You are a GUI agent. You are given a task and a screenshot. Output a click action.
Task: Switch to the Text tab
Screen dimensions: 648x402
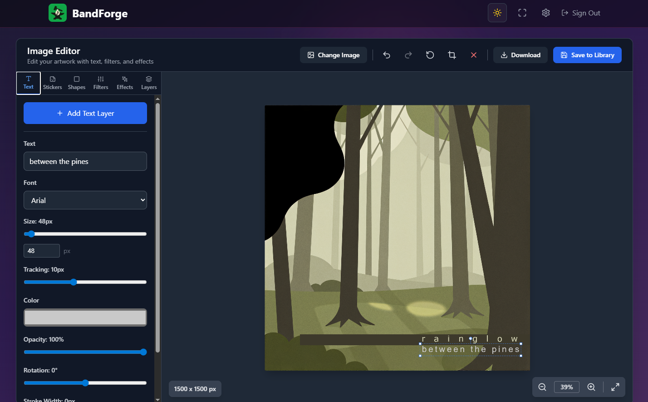29,83
